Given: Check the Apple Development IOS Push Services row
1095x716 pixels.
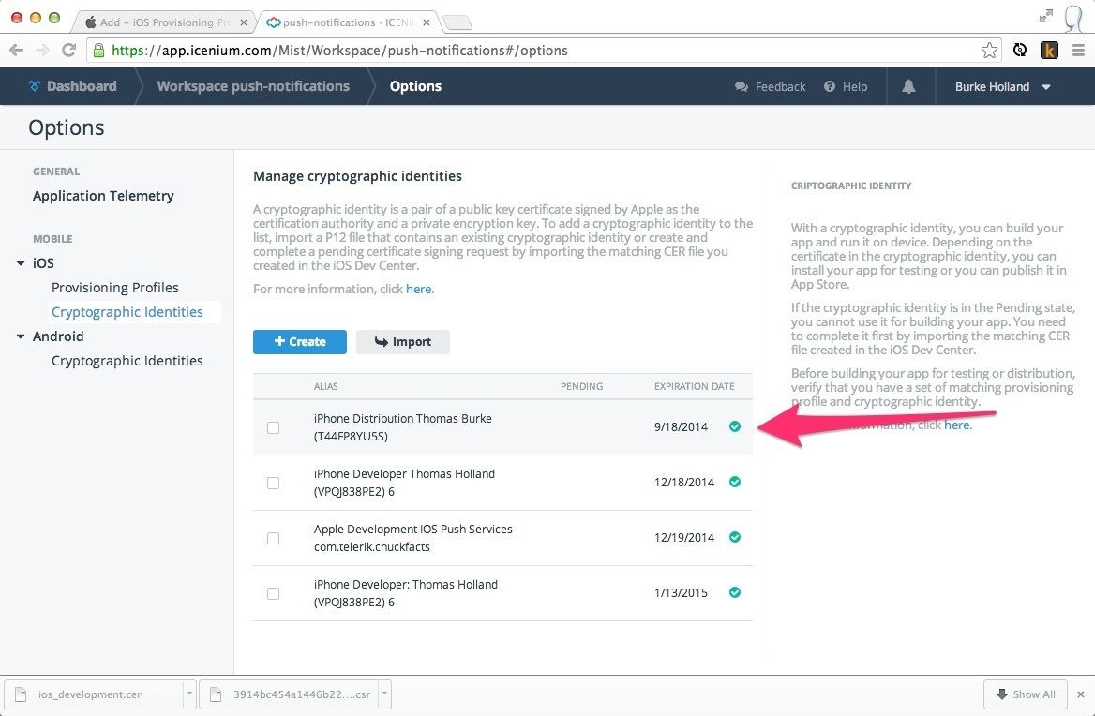Looking at the screenshot, I should point(273,538).
